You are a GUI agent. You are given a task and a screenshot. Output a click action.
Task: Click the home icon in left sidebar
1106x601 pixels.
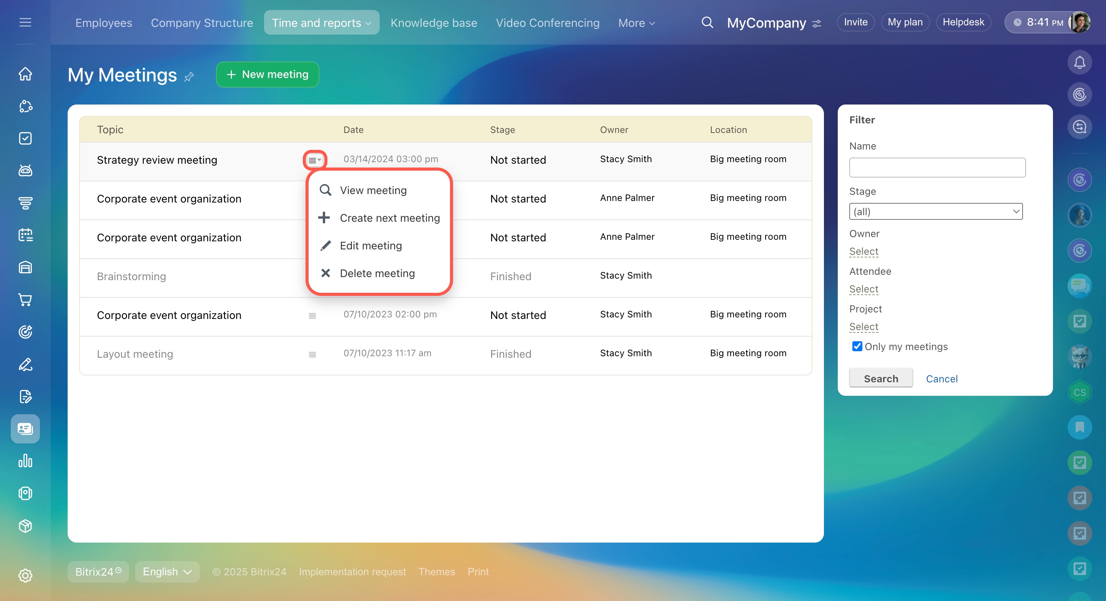coord(25,74)
